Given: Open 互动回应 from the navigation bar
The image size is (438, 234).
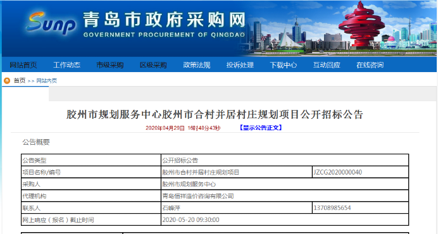Looking at the screenshot, I should (327, 65).
